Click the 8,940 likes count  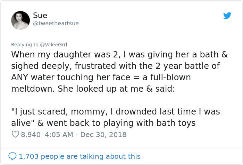click(31, 134)
